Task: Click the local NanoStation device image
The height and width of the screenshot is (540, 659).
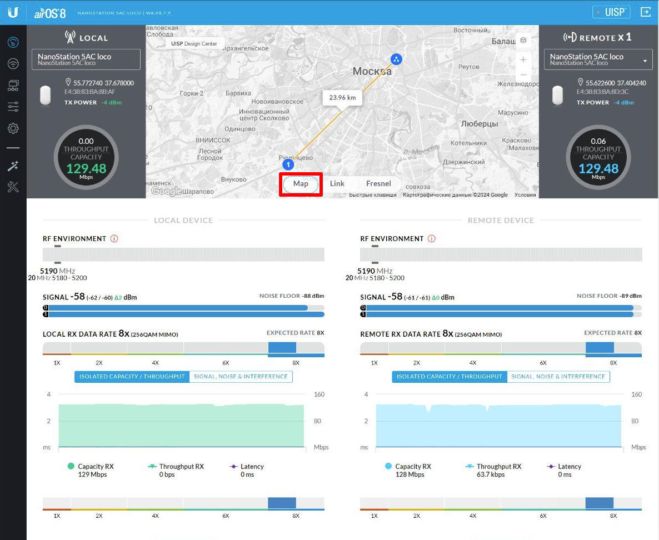Action: point(46,95)
